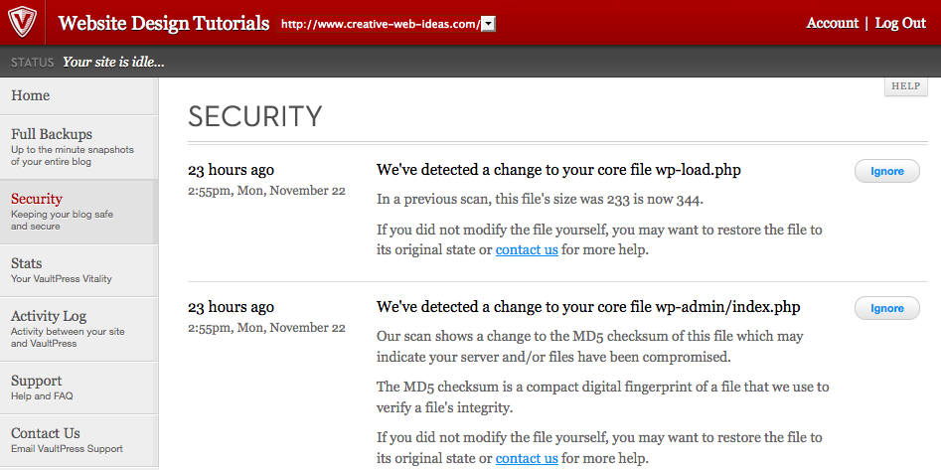The width and height of the screenshot is (941, 470).
Task: Ignore the wp-load.php change alert
Action: click(887, 171)
